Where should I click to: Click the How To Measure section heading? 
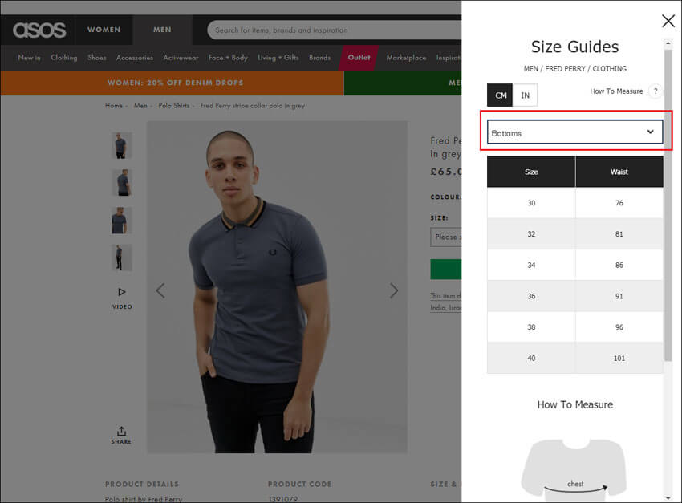click(x=575, y=404)
